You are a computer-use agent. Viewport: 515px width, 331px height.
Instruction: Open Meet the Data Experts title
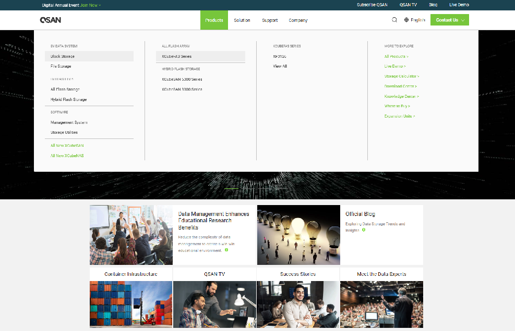coord(381,274)
